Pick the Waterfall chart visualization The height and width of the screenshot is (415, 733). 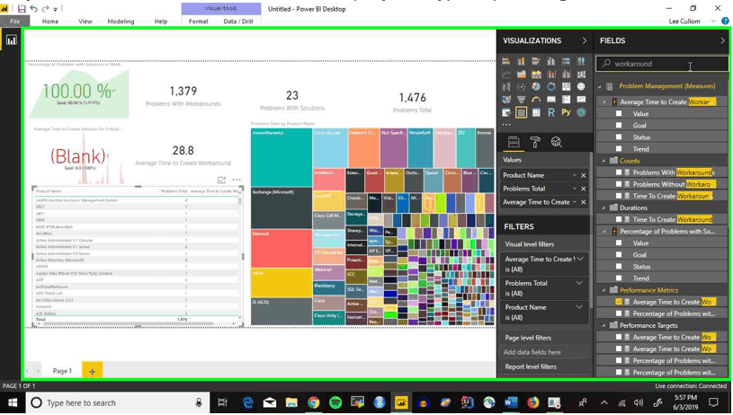tap(506, 86)
